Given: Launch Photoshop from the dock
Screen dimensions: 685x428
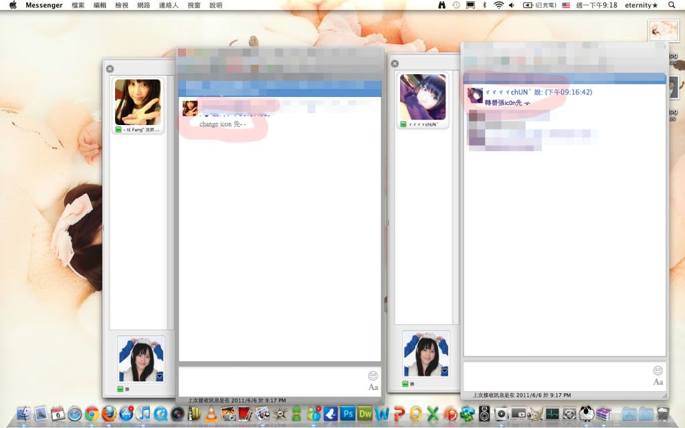Looking at the screenshot, I should [347, 414].
